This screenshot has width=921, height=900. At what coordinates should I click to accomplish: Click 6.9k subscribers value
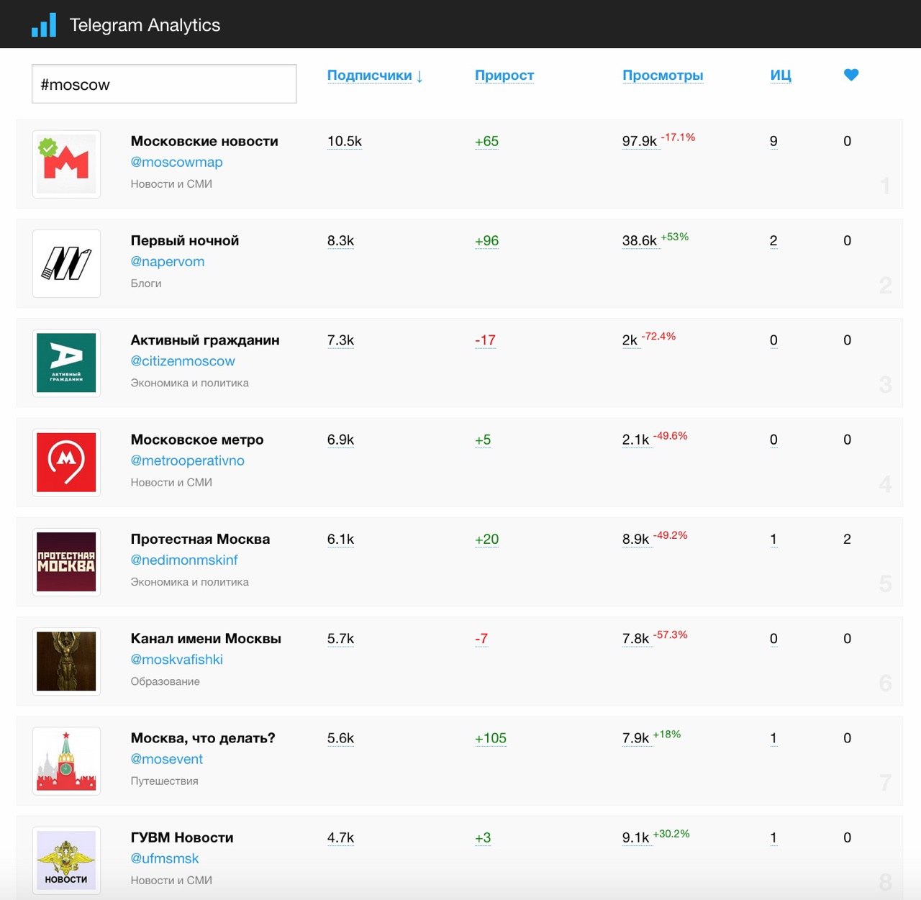(340, 440)
